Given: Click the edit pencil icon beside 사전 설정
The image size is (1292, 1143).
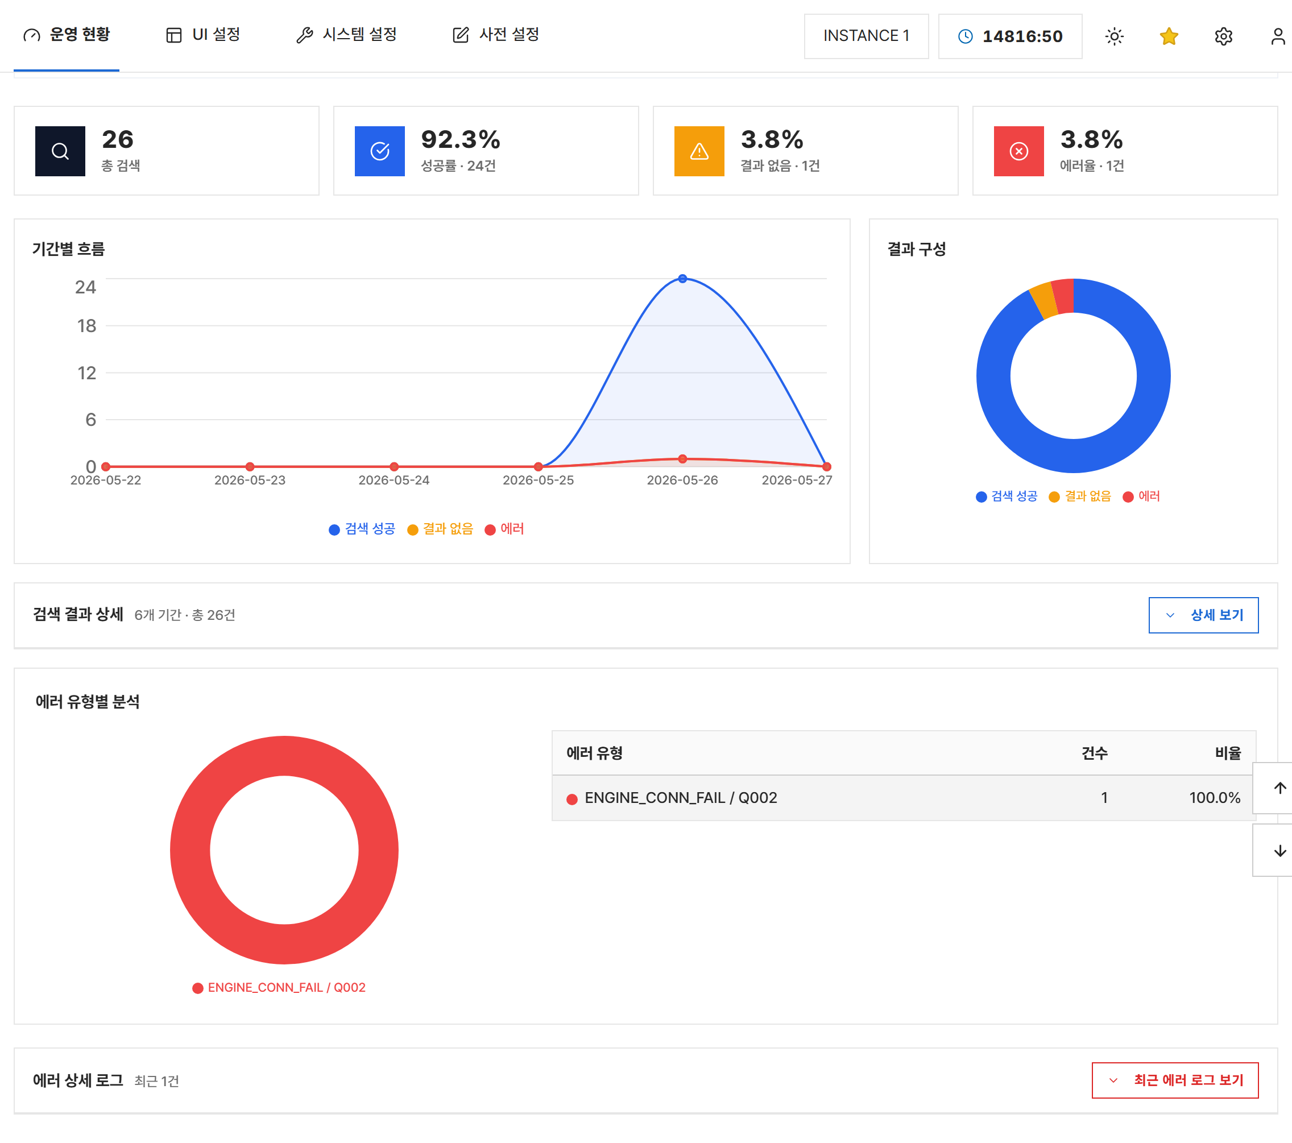Looking at the screenshot, I should point(461,35).
